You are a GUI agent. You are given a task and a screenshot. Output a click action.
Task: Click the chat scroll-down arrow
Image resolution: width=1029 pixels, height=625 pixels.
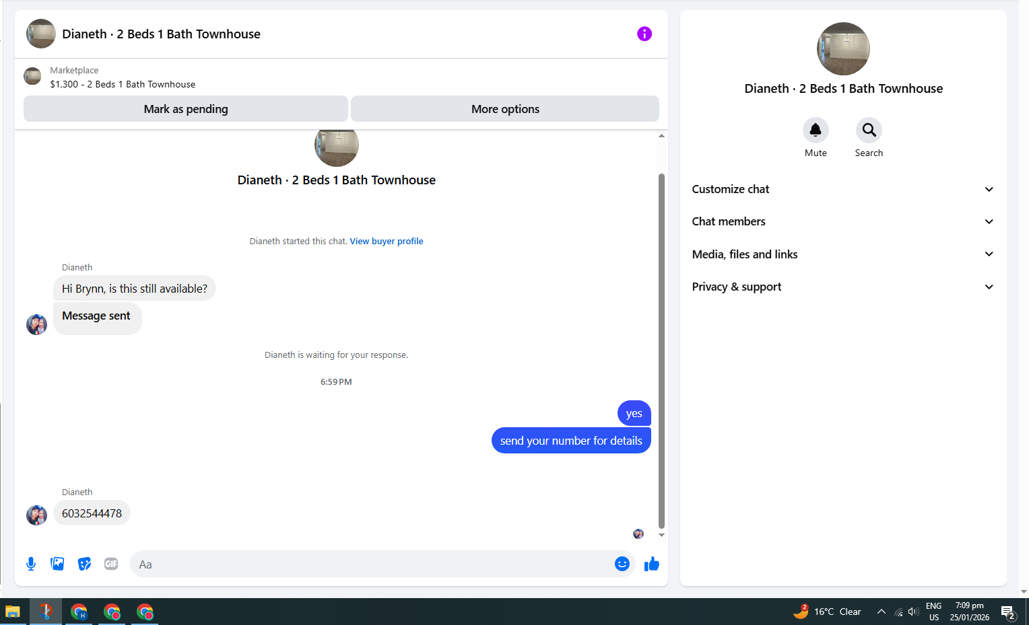tap(661, 536)
